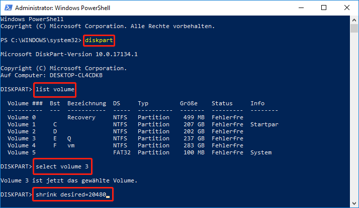The height and width of the screenshot is (208, 359).
Task: Click the 'list volume' command text
Action: click(55, 90)
